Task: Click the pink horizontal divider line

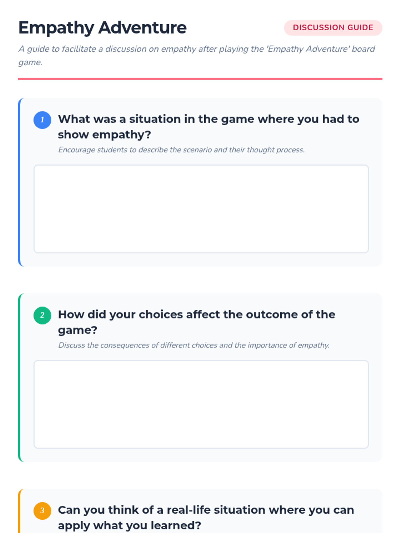Action: coord(200,79)
